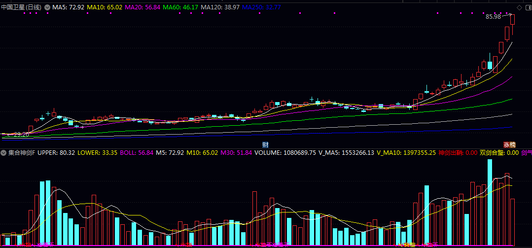The height and width of the screenshot is (248, 532).
Task: Click the 85.98 high price label
Action: 493,16
